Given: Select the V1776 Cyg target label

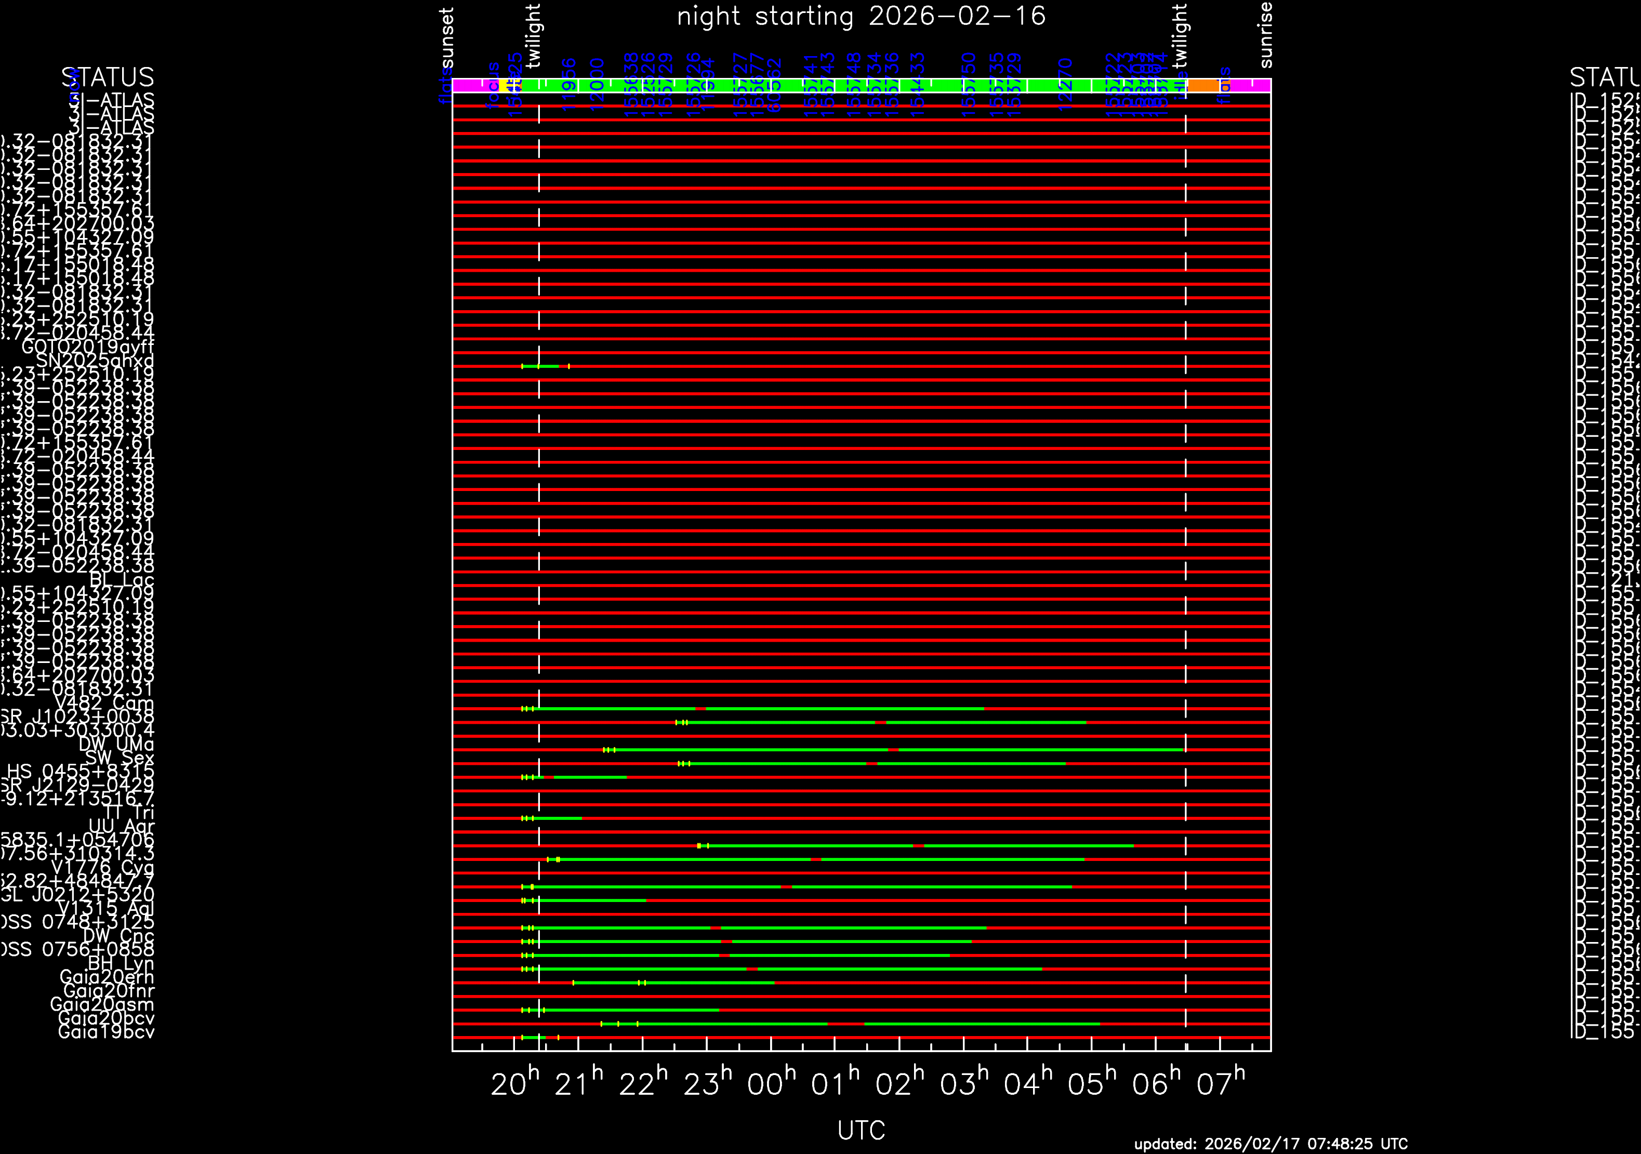Looking at the screenshot, I should [102, 868].
